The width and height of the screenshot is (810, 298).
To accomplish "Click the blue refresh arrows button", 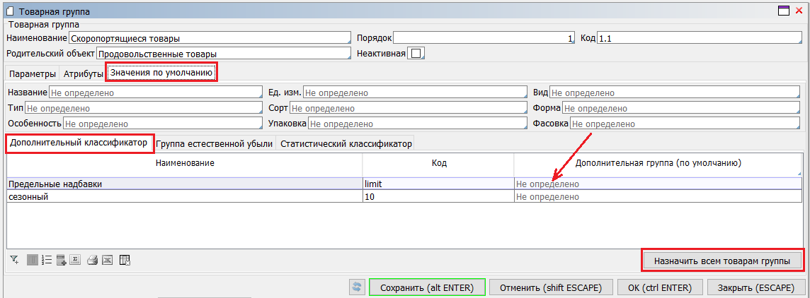I will 357,287.
